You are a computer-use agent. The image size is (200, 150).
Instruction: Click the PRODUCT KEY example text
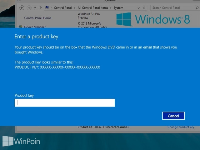(x=57, y=67)
